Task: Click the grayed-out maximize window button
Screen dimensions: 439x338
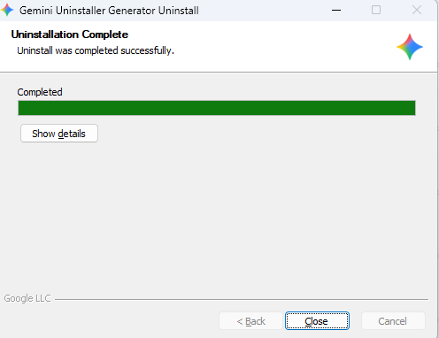Action: point(376,11)
